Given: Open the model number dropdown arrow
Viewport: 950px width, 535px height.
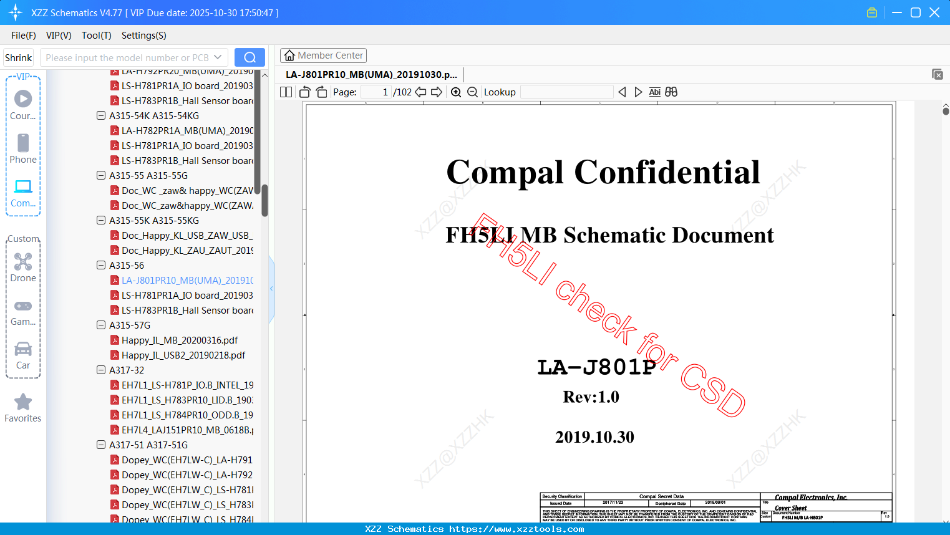Looking at the screenshot, I should tap(218, 57).
